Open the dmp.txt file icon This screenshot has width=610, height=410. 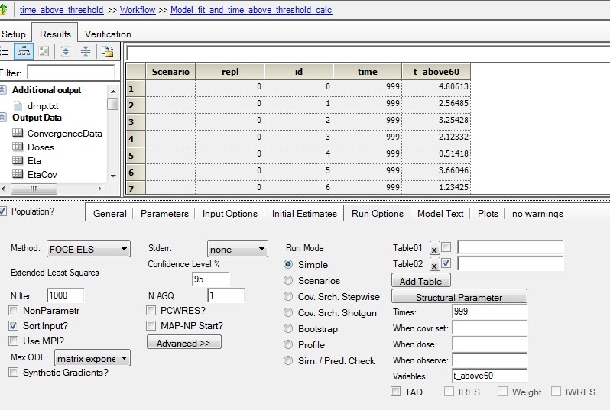click(x=18, y=105)
